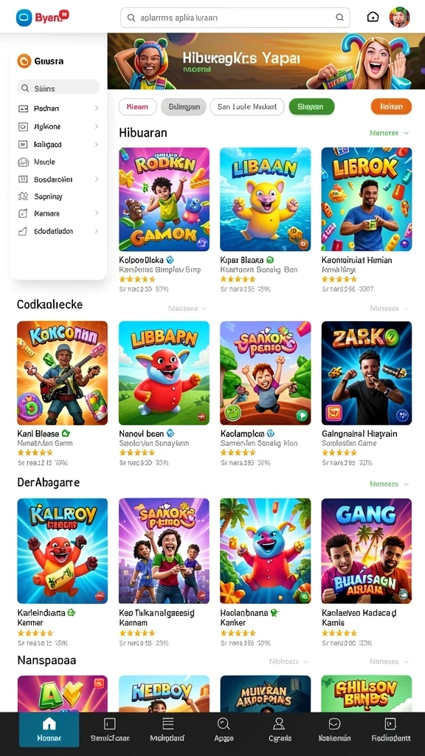Select the Hommac home tab

(49, 729)
